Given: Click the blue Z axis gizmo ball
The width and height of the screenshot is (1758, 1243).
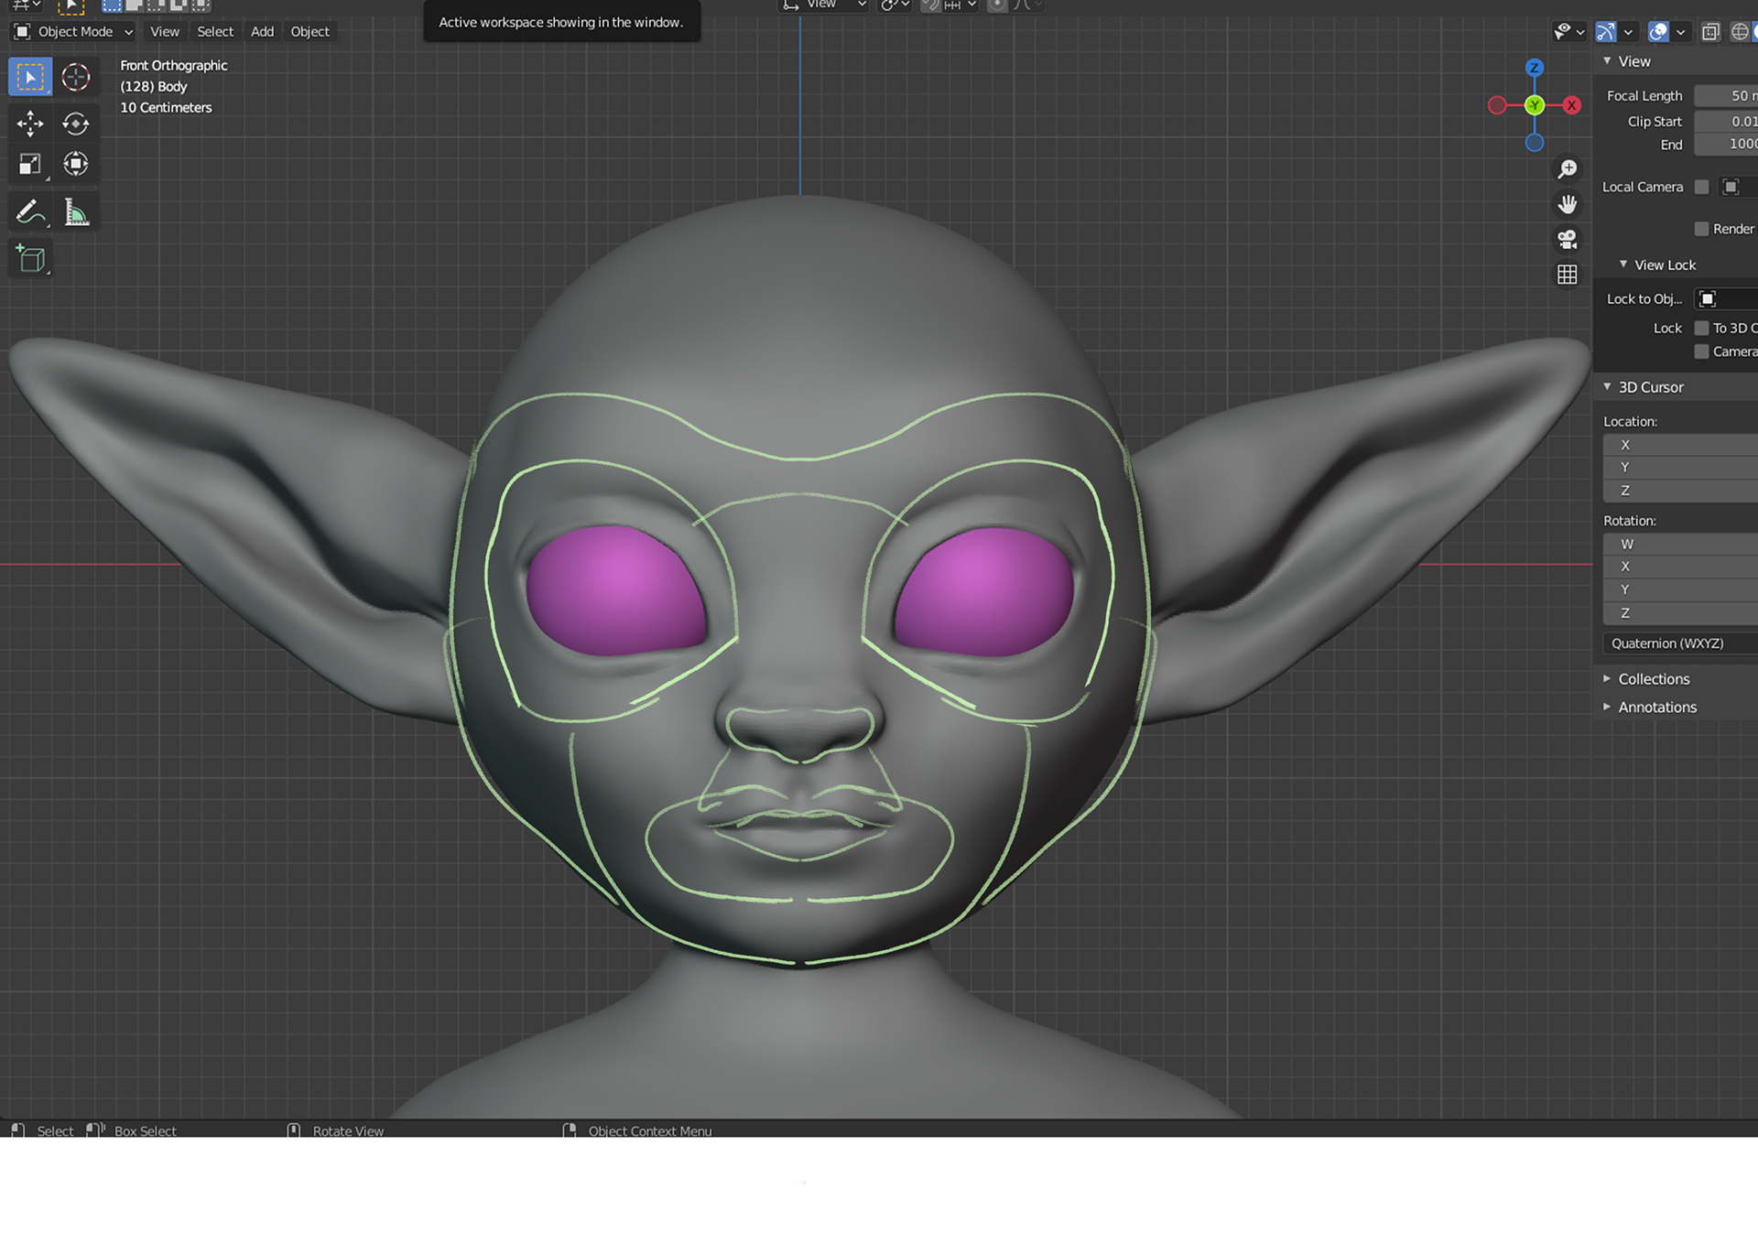Looking at the screenshot, I should (1535, 68).
